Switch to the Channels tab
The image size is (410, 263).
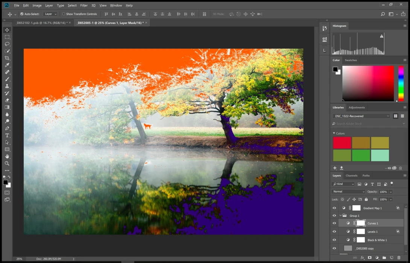click(x=351, y=176)
